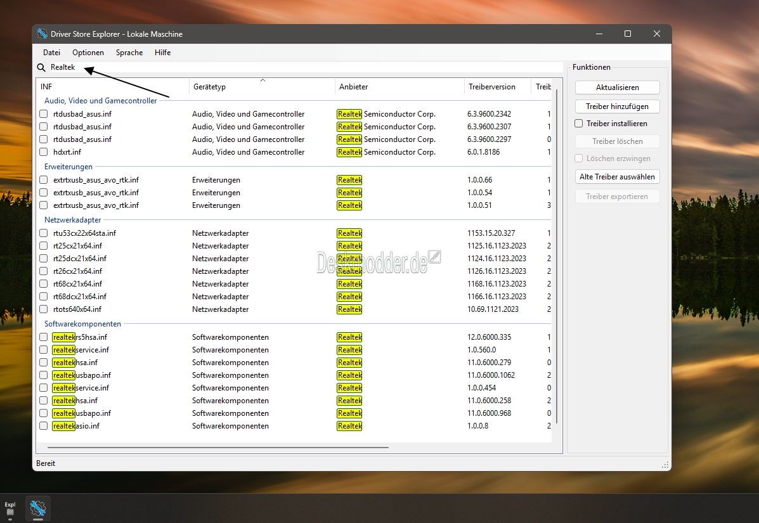Click the rt68cx21x64.inf file name
This screenshot has width=759, height=523.
77,284
